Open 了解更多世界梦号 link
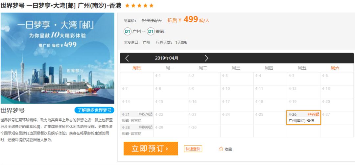Viewport: 355px width, 165px height. click(94, 110)
